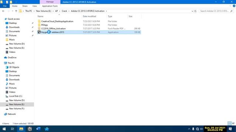Switch to Large icons view layout
Image resolution: width=236 pixels, height=132 pixels.
(233, 123)
